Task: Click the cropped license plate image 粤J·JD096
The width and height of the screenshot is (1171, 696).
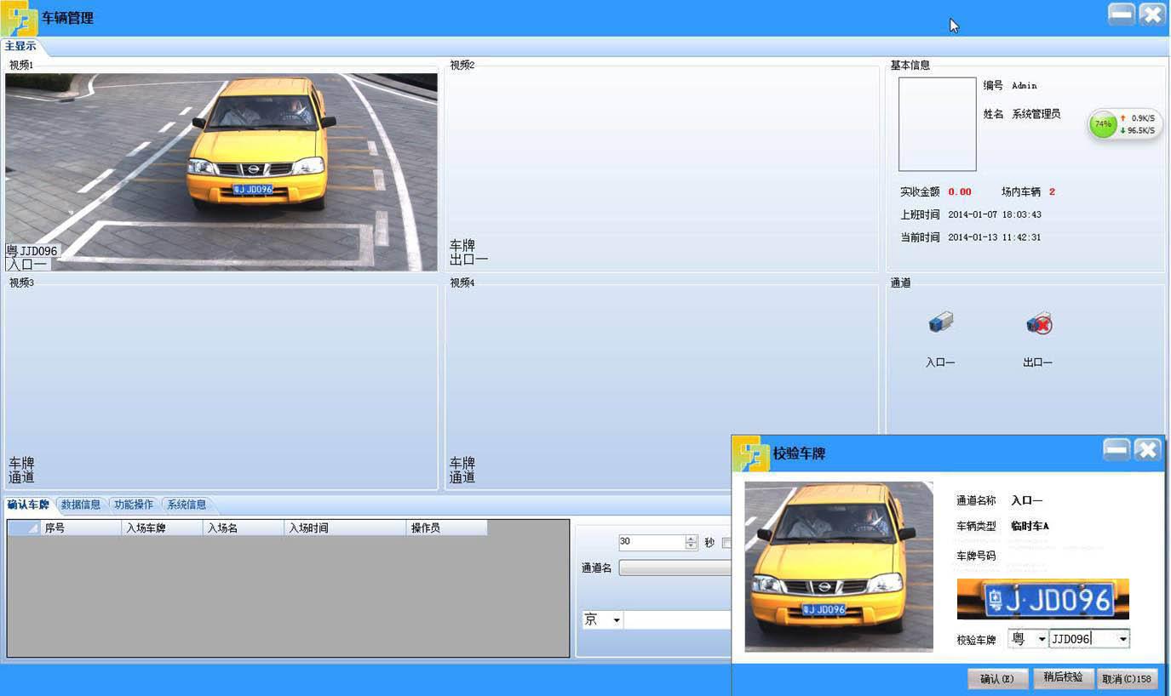Action: pyautogui.click(x=1042, y=599)
